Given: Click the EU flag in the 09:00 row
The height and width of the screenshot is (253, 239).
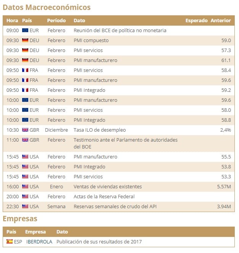Looking at the screenshot, I should click(25, 30).
